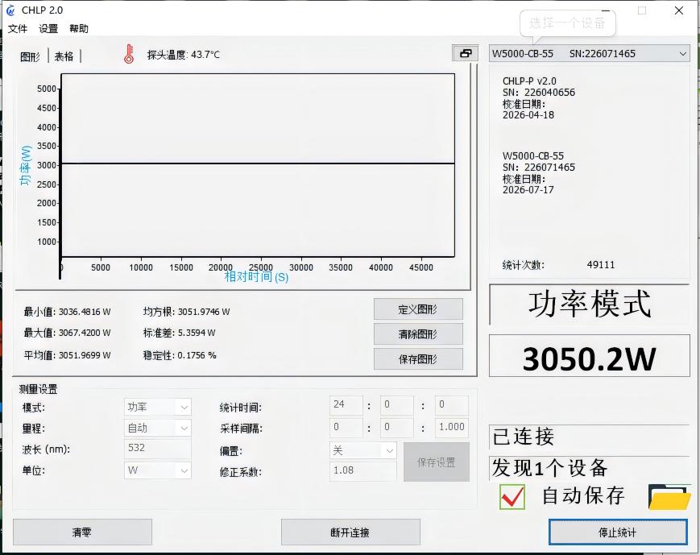700x555 pixels.
Task: Click the 采样间隔 seconds field showing 1.000
Action: (451, 427)
